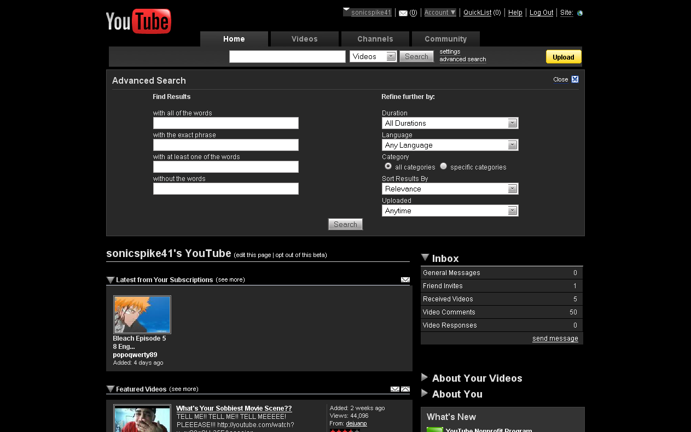
Task: Select specific categories radio button
Action: (443, 166)
